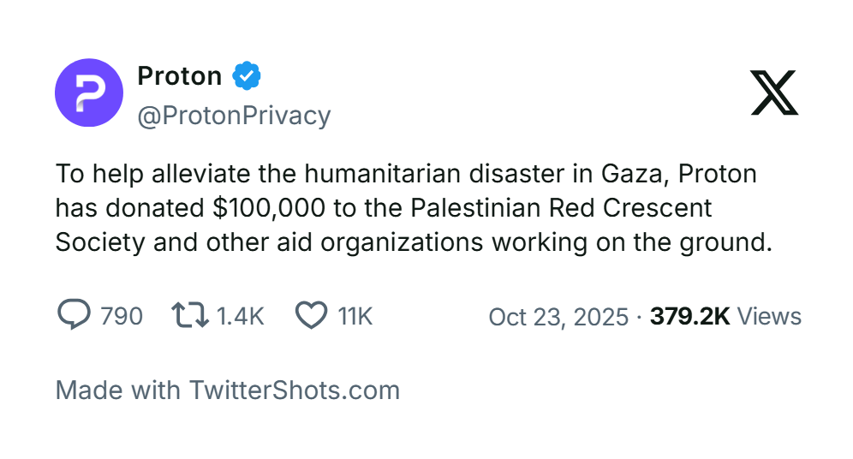Click the 379.2K view count number
The image size is (853, 459).
pos(689,317)
